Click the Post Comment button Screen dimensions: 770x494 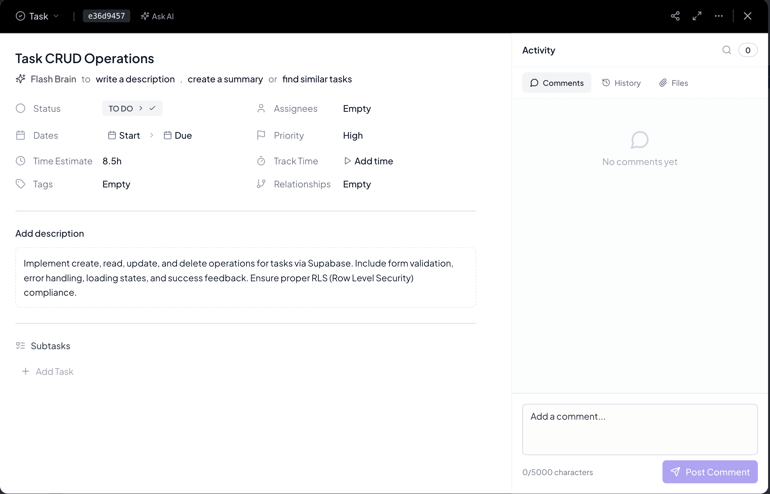[710, 472]
